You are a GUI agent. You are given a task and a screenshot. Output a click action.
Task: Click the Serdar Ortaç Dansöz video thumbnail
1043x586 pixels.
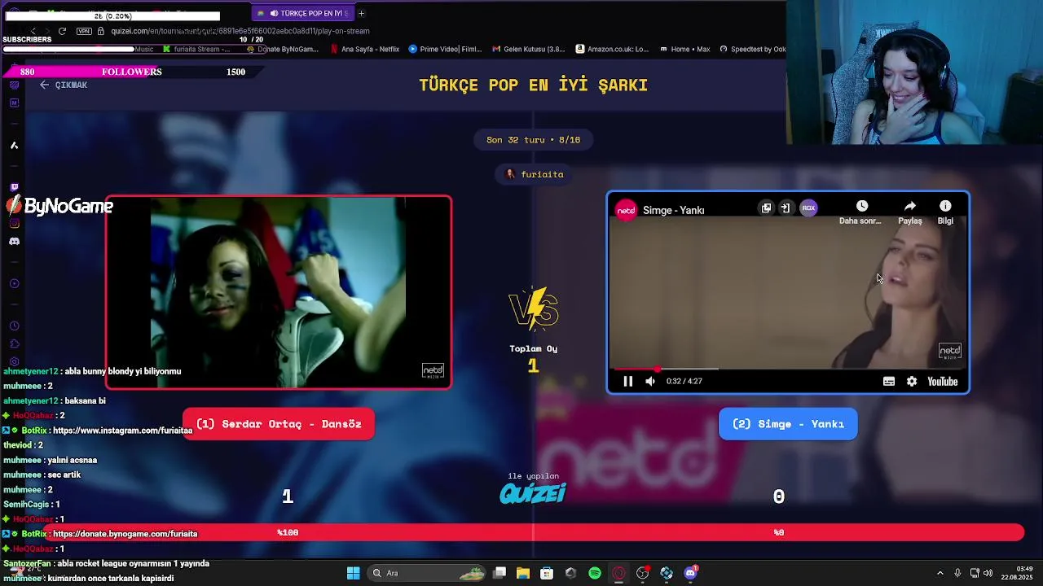pyautogui.click(x=279, y=292)
